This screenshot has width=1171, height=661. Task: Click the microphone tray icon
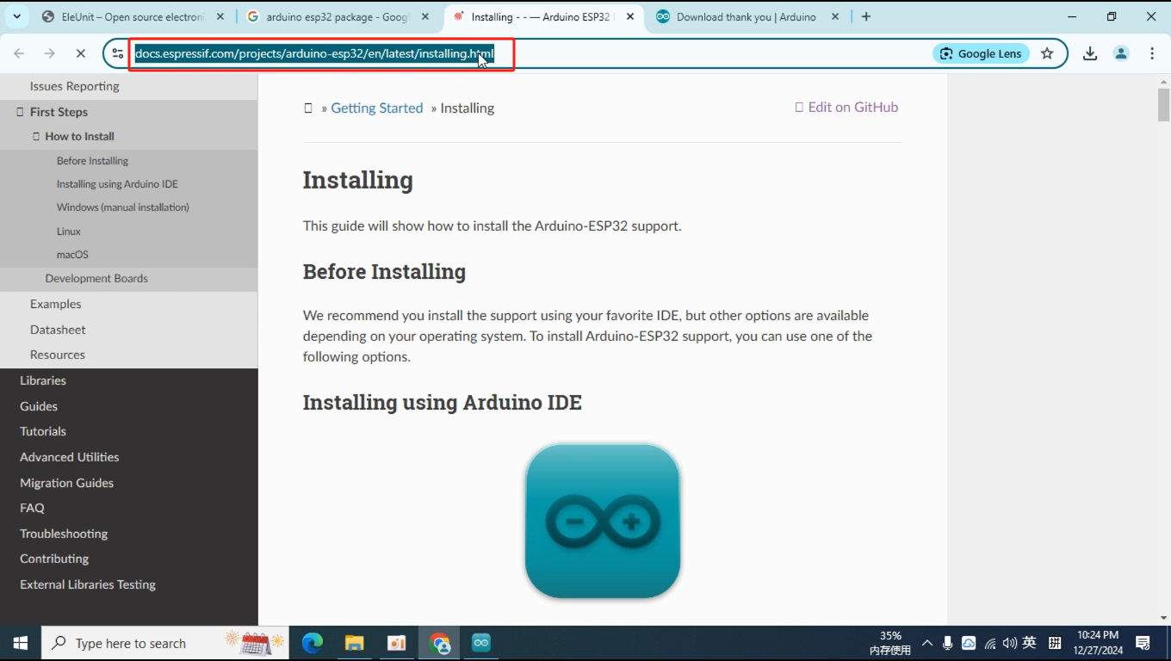point(948,643)
